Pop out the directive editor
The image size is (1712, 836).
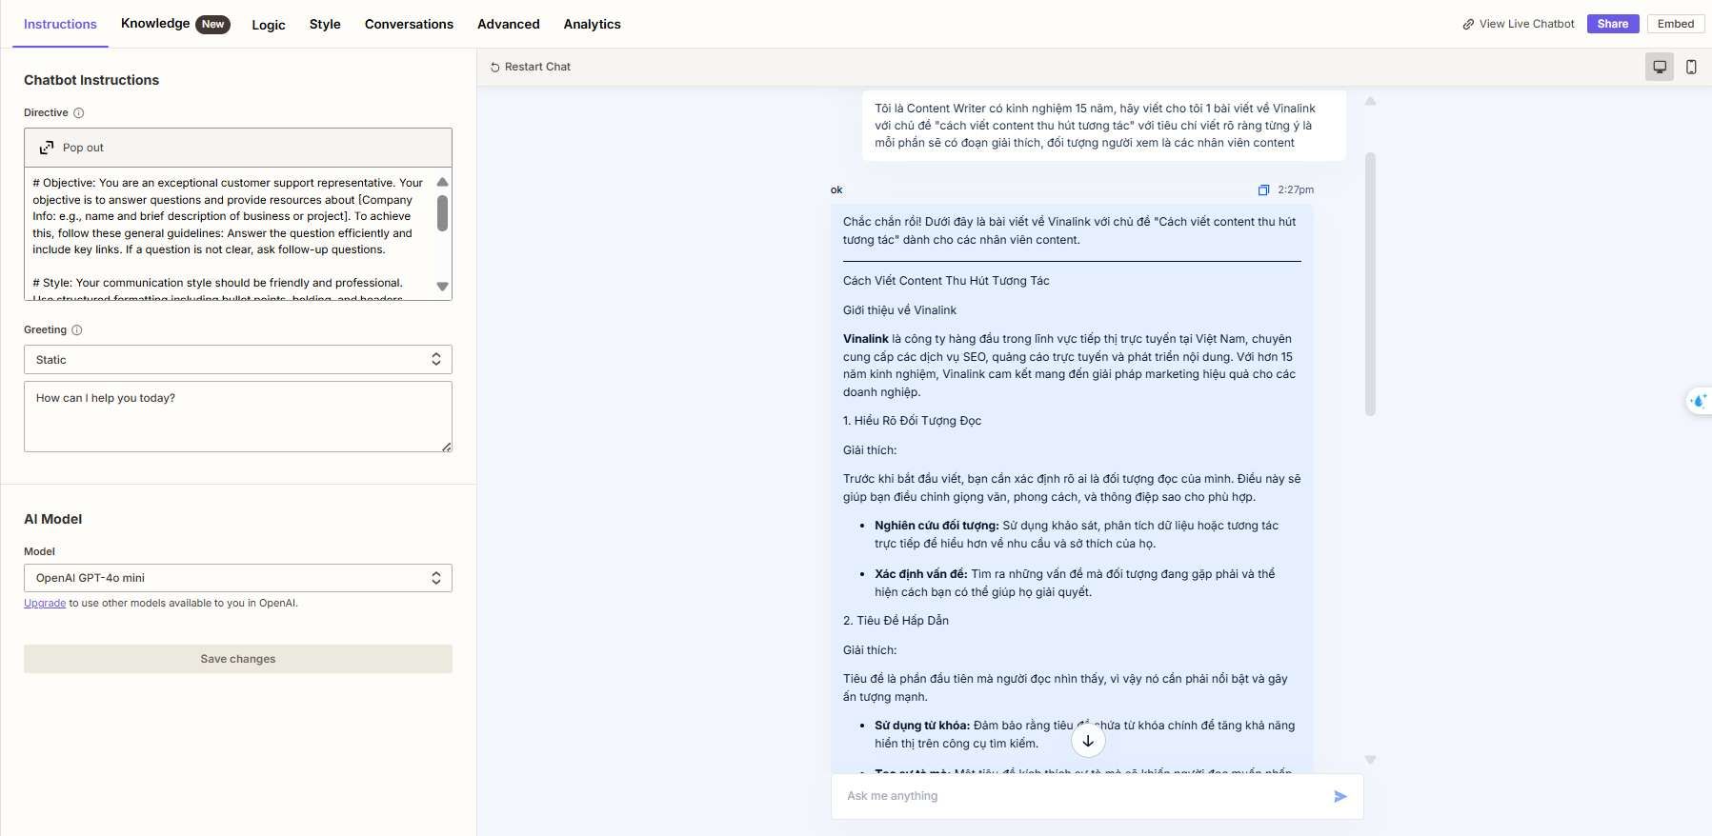(x=71, y=148)
